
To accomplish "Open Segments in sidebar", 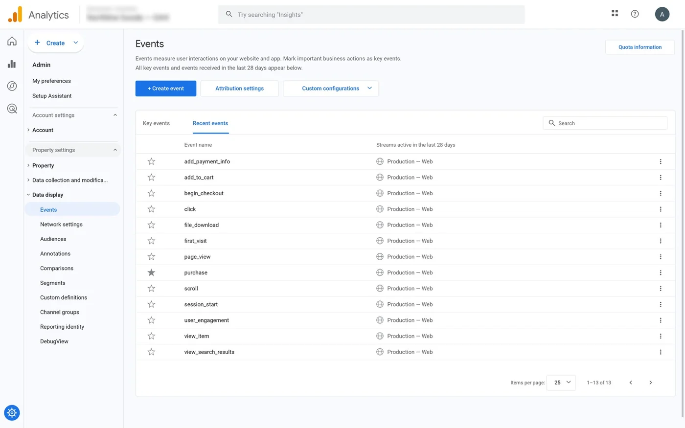I will click(52, 283).
